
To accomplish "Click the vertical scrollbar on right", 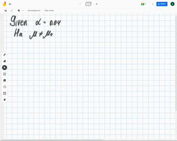I will tap(176, 63).
